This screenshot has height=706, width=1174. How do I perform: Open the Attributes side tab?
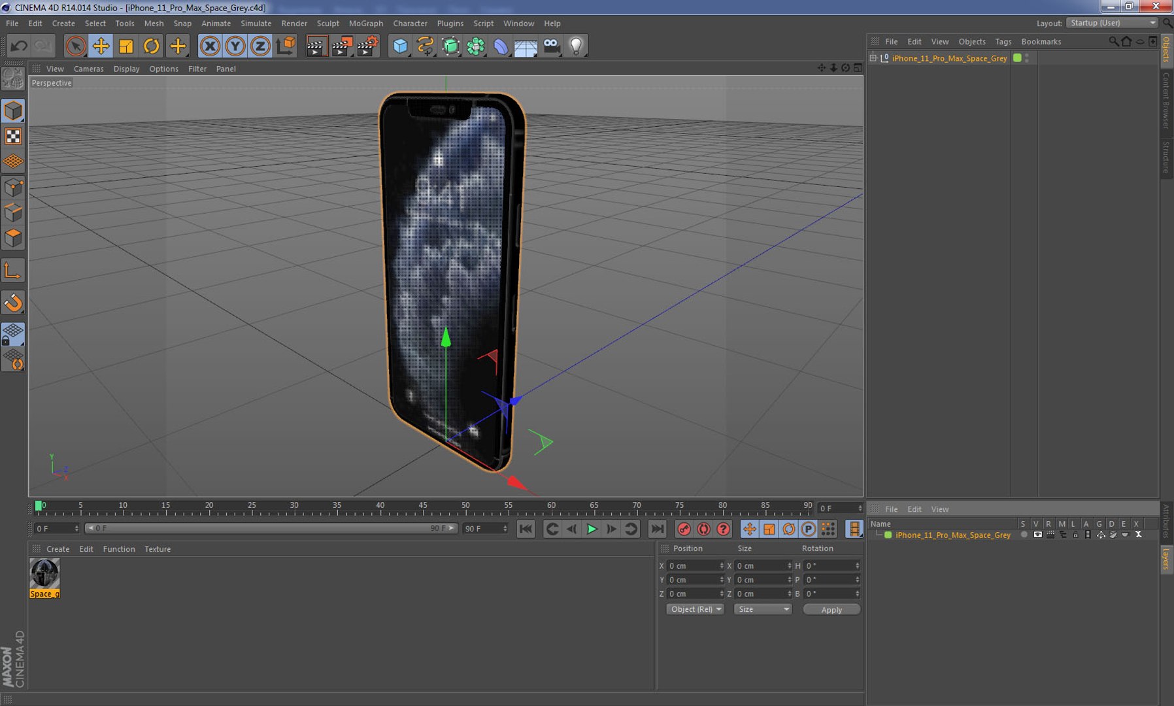1166,521
